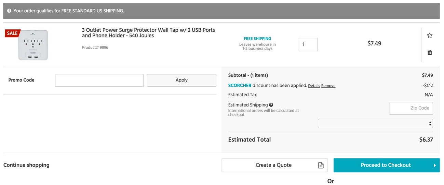The width and height of the screenshot is (444, 185).
Task: Delete item using the trash can icon
Action: coord(430,53)
